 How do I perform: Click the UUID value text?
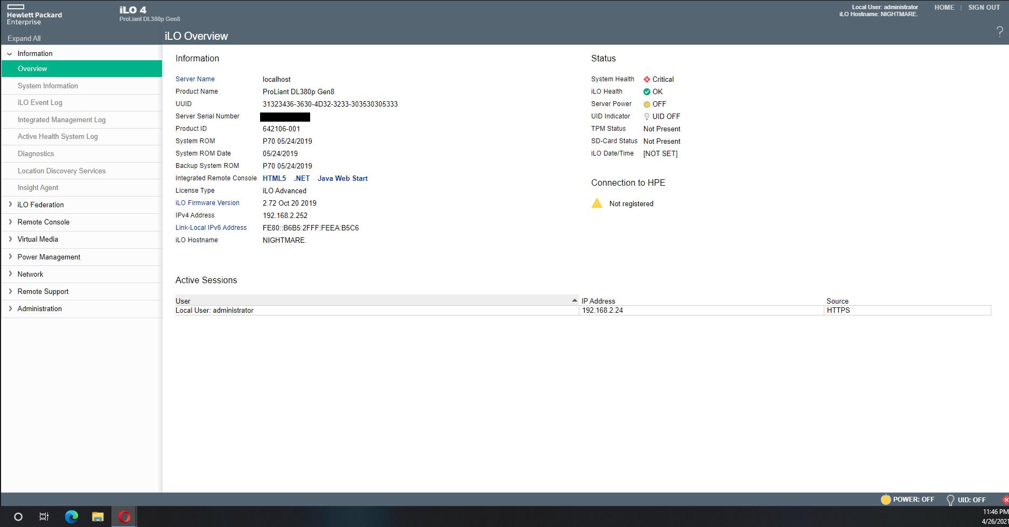[330, 104]
